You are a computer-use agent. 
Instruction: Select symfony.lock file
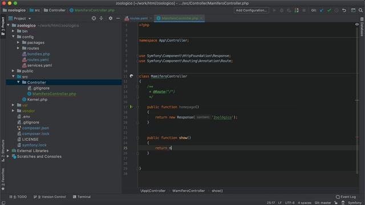pyautogui.click(x=34, y=145)
